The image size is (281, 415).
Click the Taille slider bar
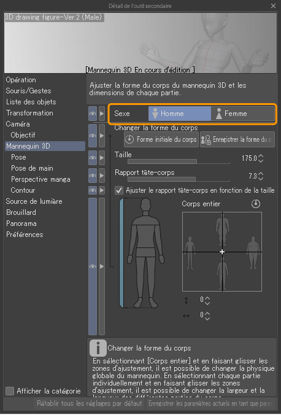pyautogui.click(x=179, y=161)
